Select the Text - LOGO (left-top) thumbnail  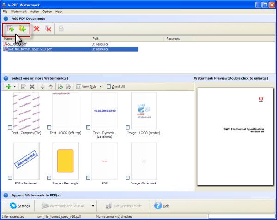pos(66,111)
